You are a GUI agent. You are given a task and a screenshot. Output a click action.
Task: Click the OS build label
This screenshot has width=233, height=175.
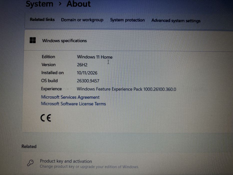(49, 81)
